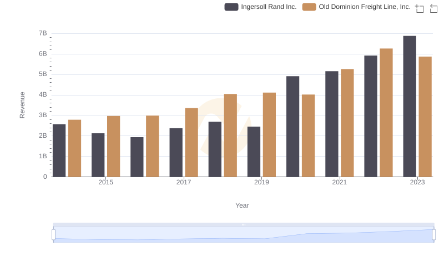Screen dimensions: 444x256
Task: Click the 2019 x-axis label
Action: pos(261,182)
